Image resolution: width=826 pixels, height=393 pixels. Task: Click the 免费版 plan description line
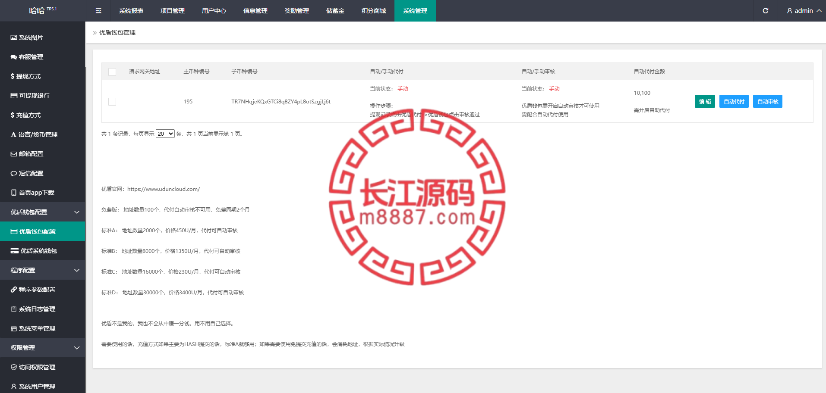(x=176, y=210)
